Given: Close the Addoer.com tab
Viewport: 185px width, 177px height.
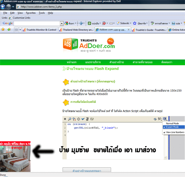Looking at the screenshot, I should click(x=128, y=30).
